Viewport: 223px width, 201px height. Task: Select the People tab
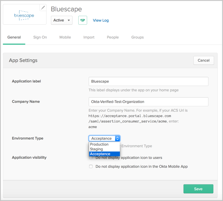(113, 37)
